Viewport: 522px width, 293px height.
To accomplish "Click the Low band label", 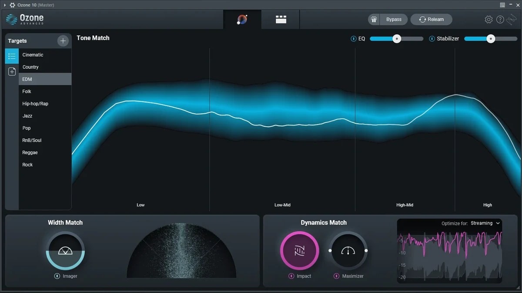I will click(x=141, y=205).
